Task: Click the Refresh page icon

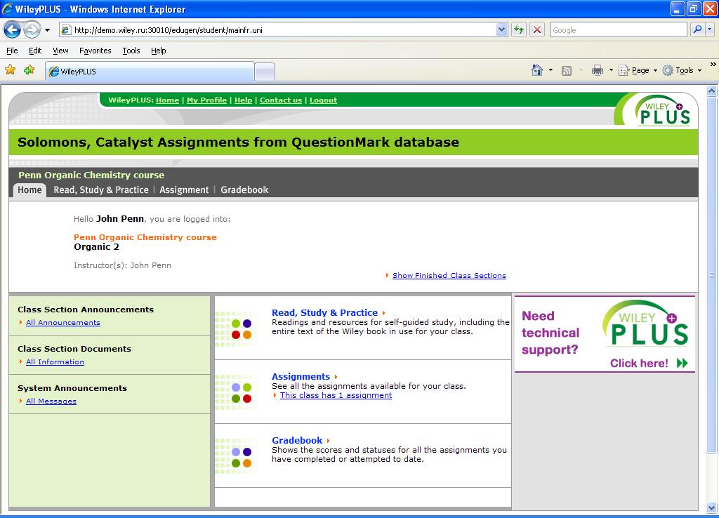Action: pos(519,30)
